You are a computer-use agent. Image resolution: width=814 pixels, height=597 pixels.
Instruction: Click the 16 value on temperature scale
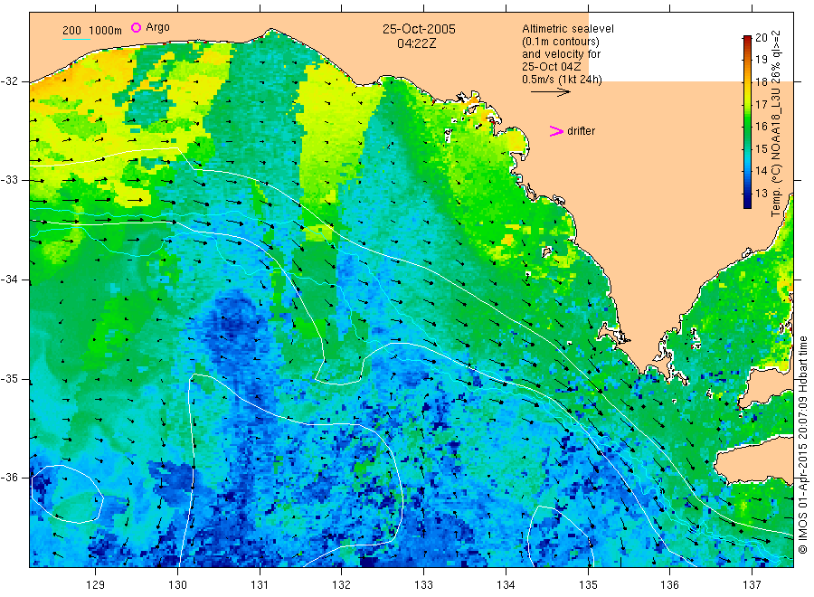click(761, 127)
